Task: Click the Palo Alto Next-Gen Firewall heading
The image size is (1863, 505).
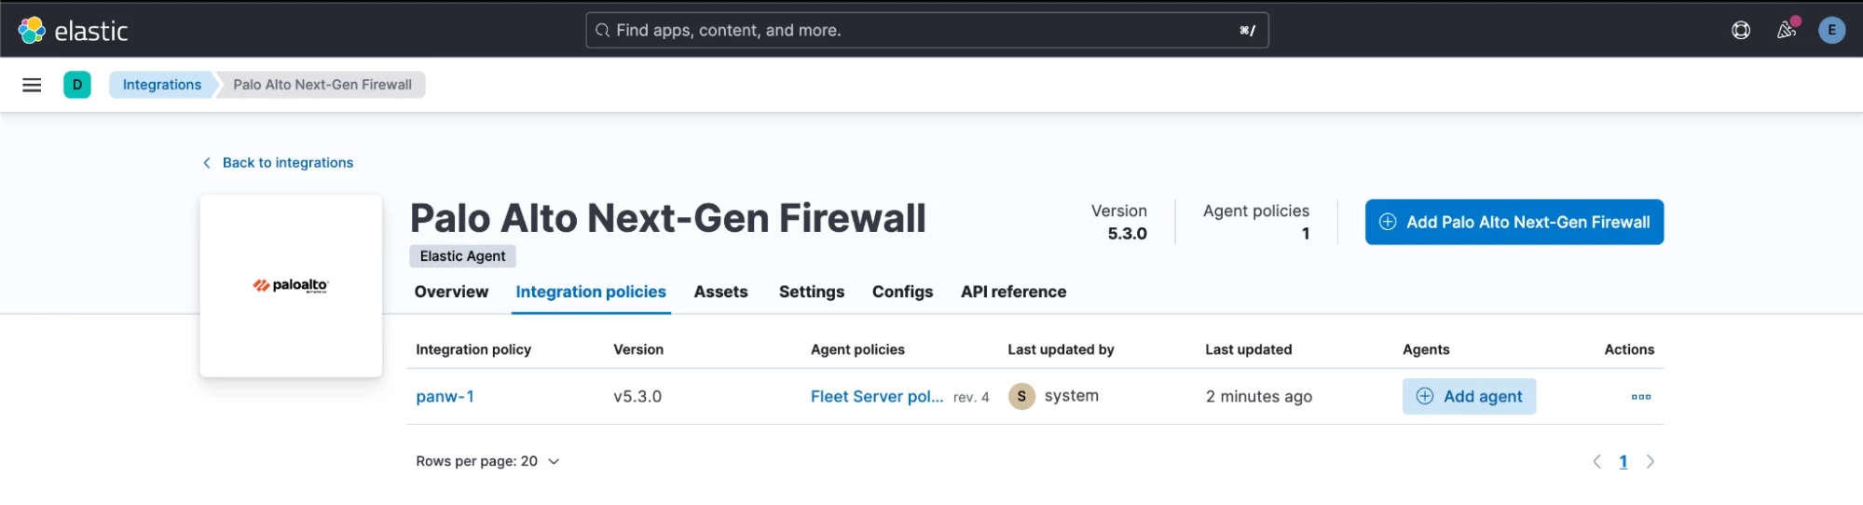Action: [x=668, y=219]
